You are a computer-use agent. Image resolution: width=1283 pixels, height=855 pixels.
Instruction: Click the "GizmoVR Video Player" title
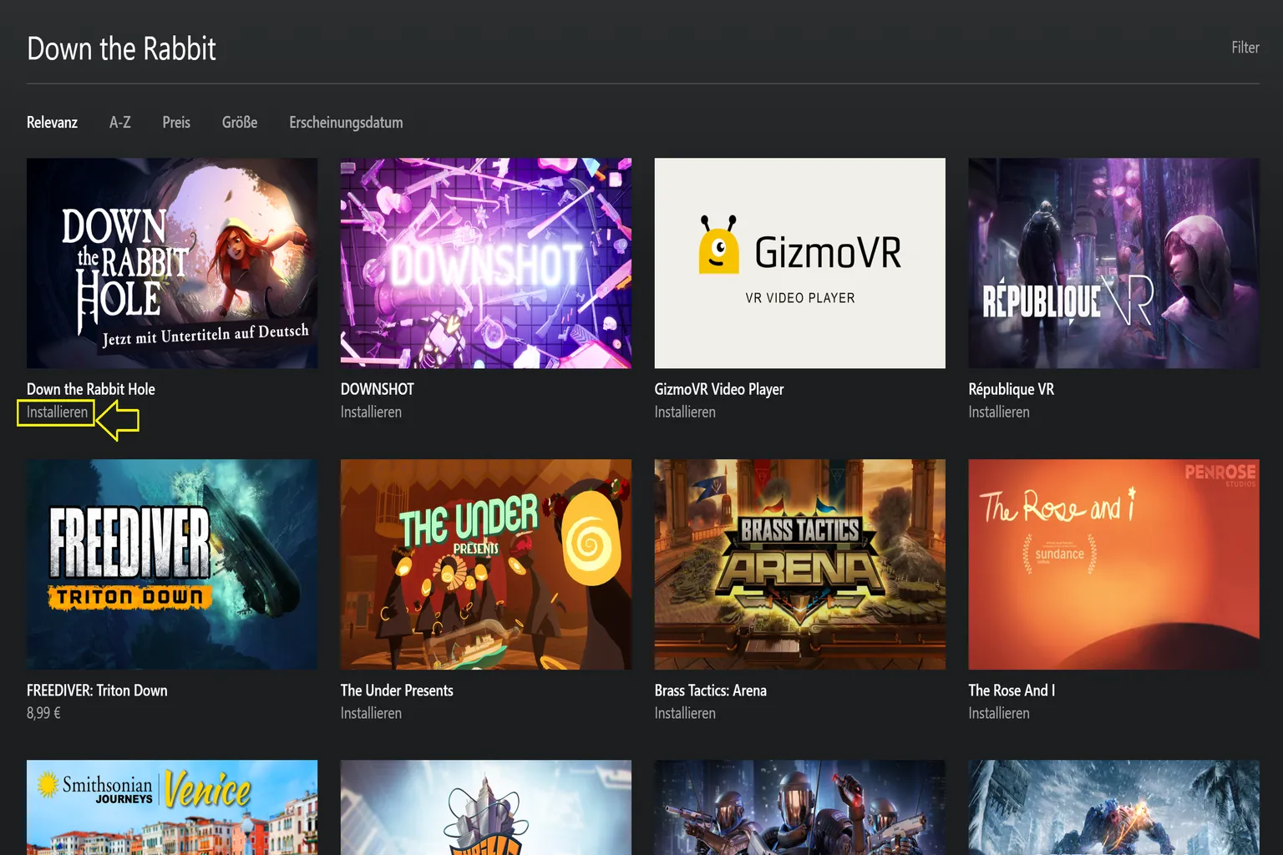pyautogui.click(x=719, y=389)
